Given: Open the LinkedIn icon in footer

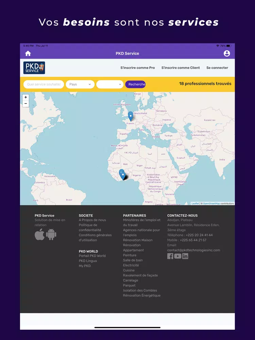Looking at the screenshot, I should (x=185, y=256).
